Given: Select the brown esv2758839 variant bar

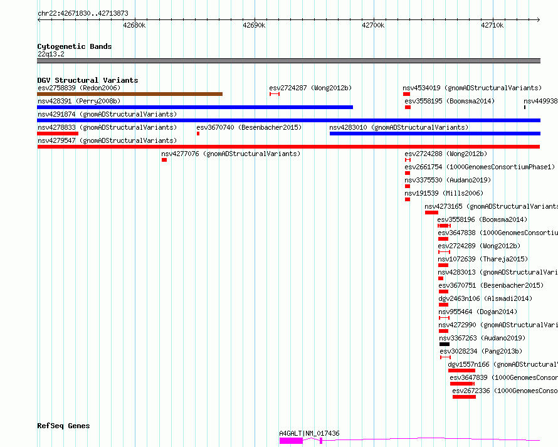Looking at the screenshot, I should (x=130, y=94).
